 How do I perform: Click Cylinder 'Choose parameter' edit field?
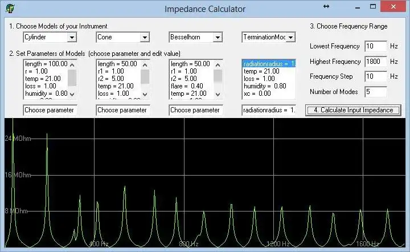pos(50,110)
